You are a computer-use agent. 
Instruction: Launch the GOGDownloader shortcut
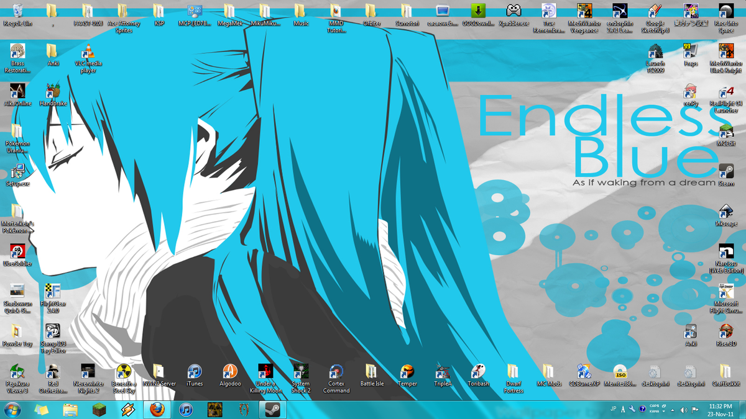(478, 16)
